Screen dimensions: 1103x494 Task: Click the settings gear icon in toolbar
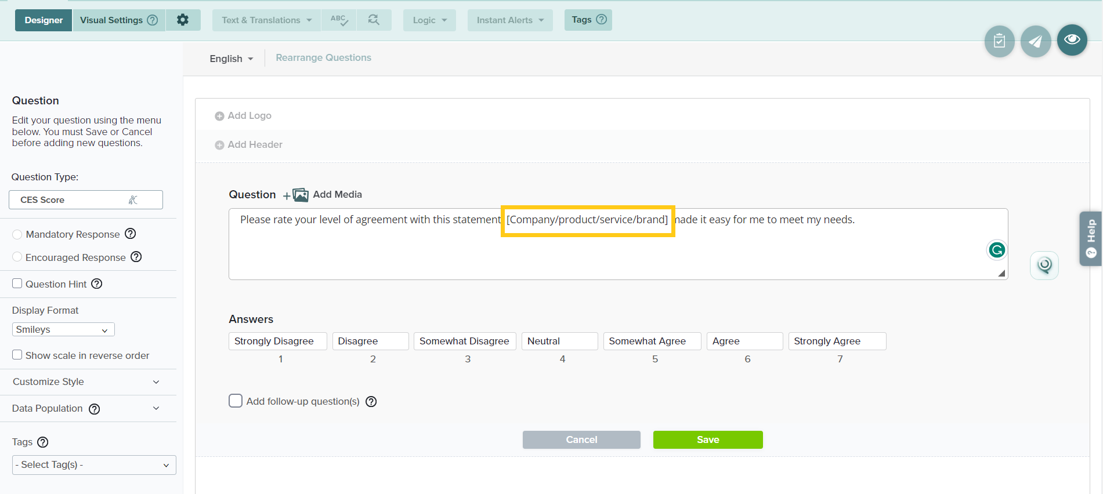point(183,20)
